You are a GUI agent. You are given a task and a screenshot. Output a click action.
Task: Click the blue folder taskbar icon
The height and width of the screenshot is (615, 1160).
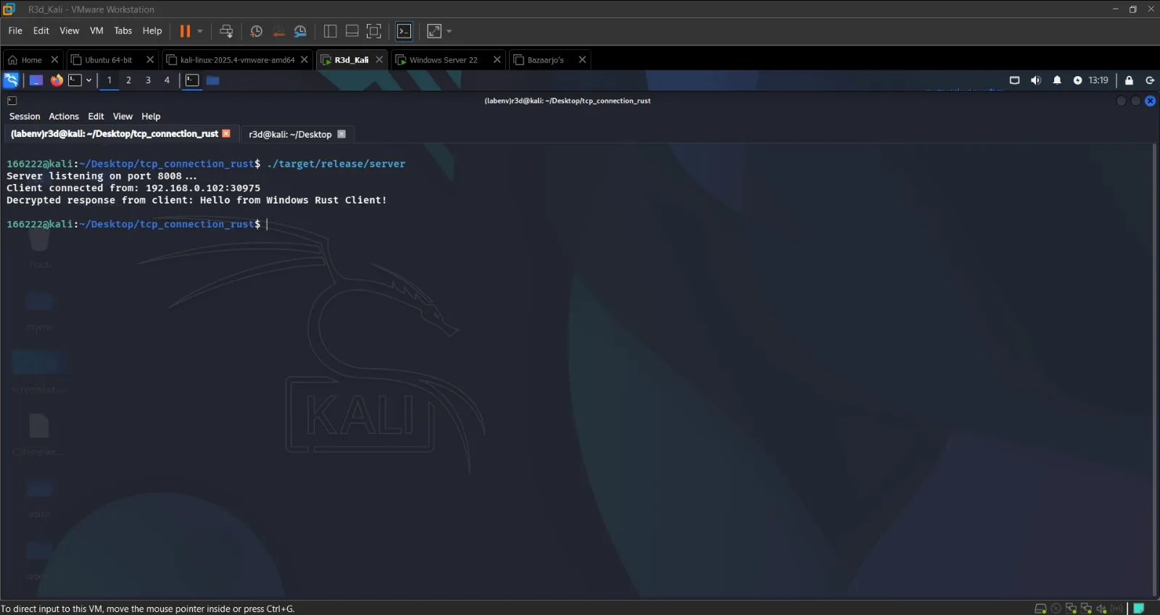point(212,80)
